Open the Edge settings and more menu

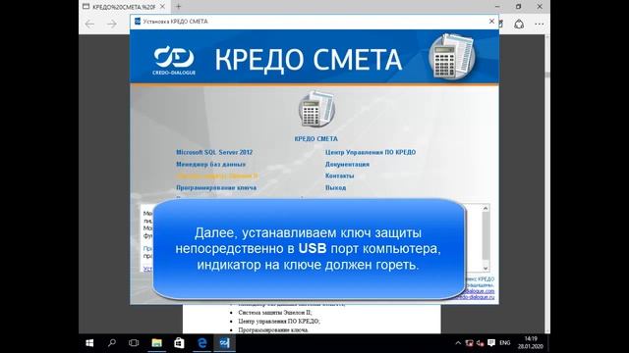[x=540, y=24]
